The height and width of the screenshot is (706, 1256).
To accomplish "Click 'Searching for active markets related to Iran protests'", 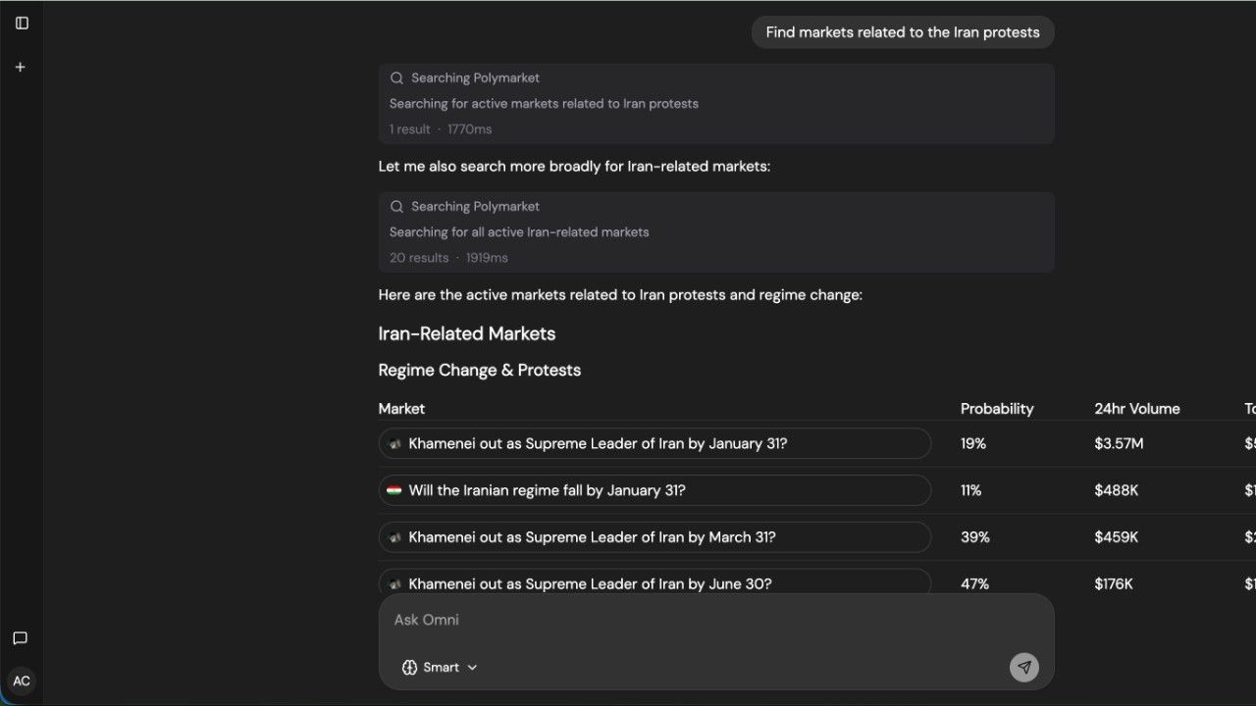I will click(x=544, y=104).
